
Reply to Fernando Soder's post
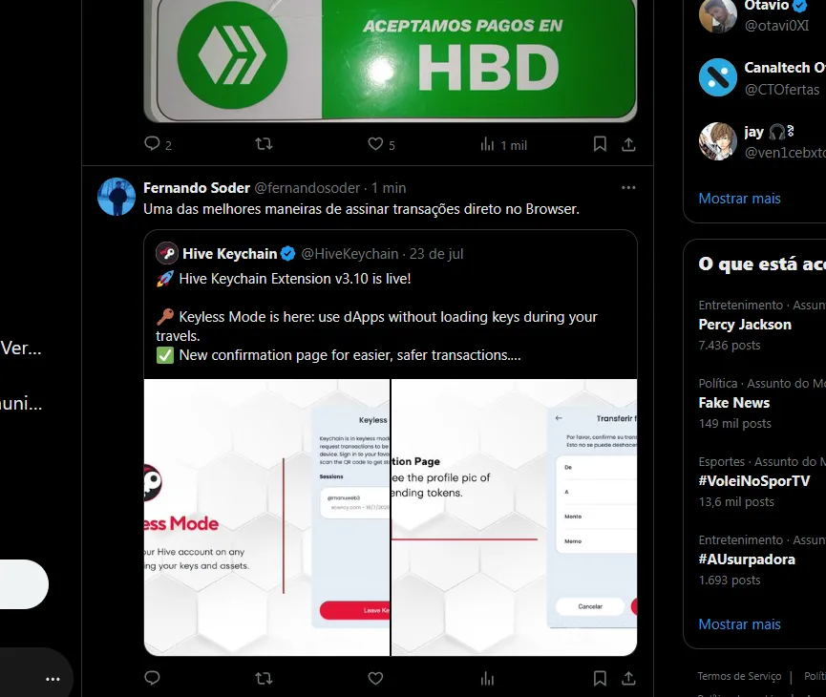152,678
